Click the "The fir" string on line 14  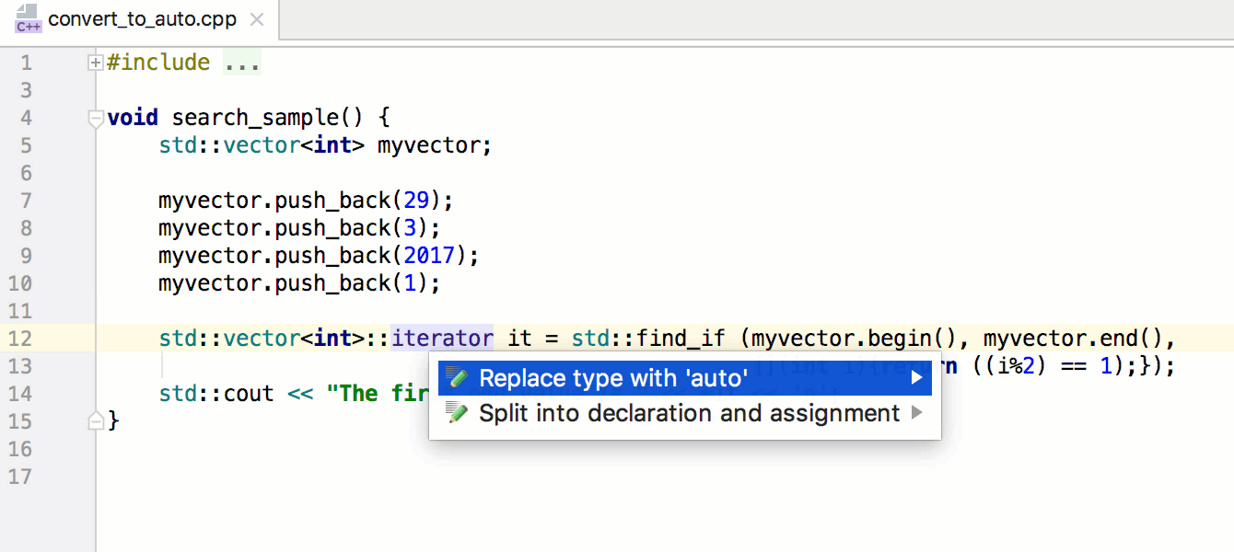coord(378,394)
